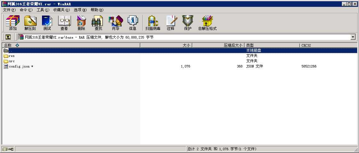Sort by 压缩后大小 column header
The height and width of the screenshot is (153, 359).
pos(218,45)
